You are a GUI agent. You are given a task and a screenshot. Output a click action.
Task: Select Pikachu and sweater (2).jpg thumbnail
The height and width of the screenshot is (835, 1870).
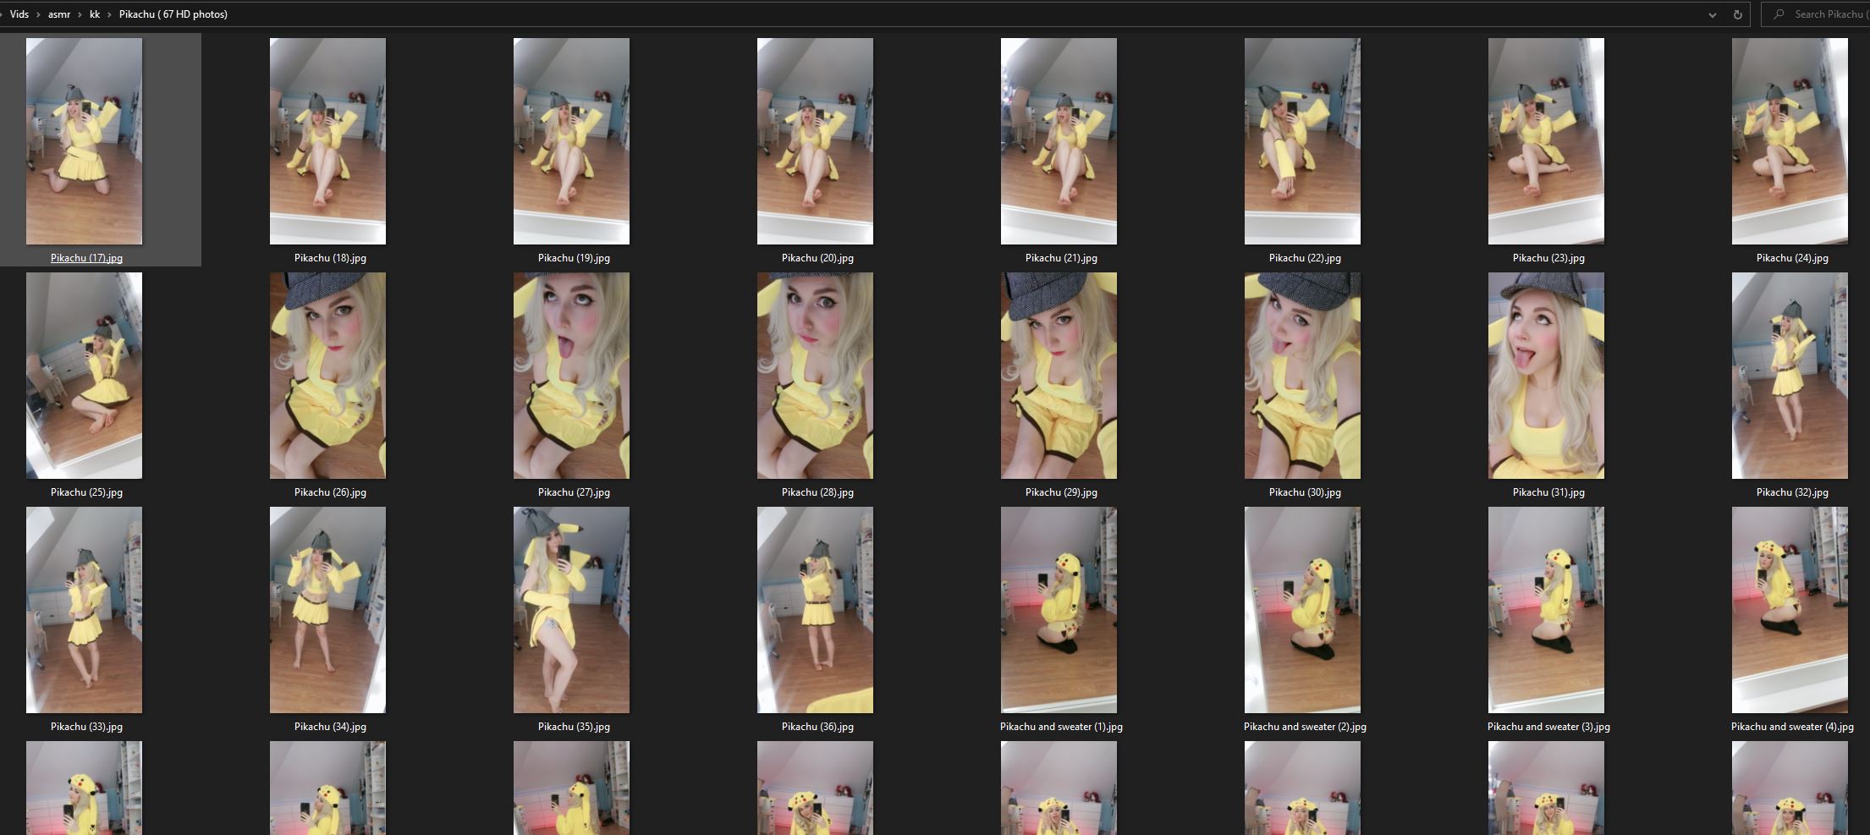tap(1302, 610)
